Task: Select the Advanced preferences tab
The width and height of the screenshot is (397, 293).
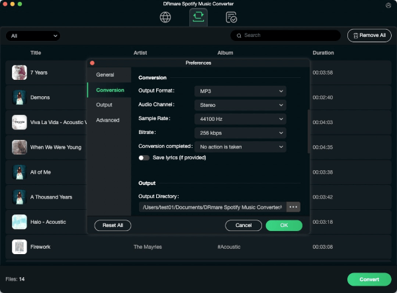Action: click(x=109, y=120)
